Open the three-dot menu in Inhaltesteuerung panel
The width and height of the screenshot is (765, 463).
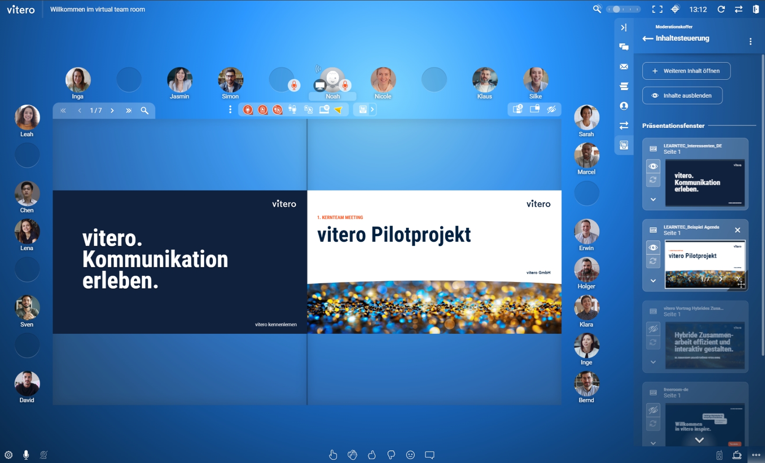tap(751, 41)
